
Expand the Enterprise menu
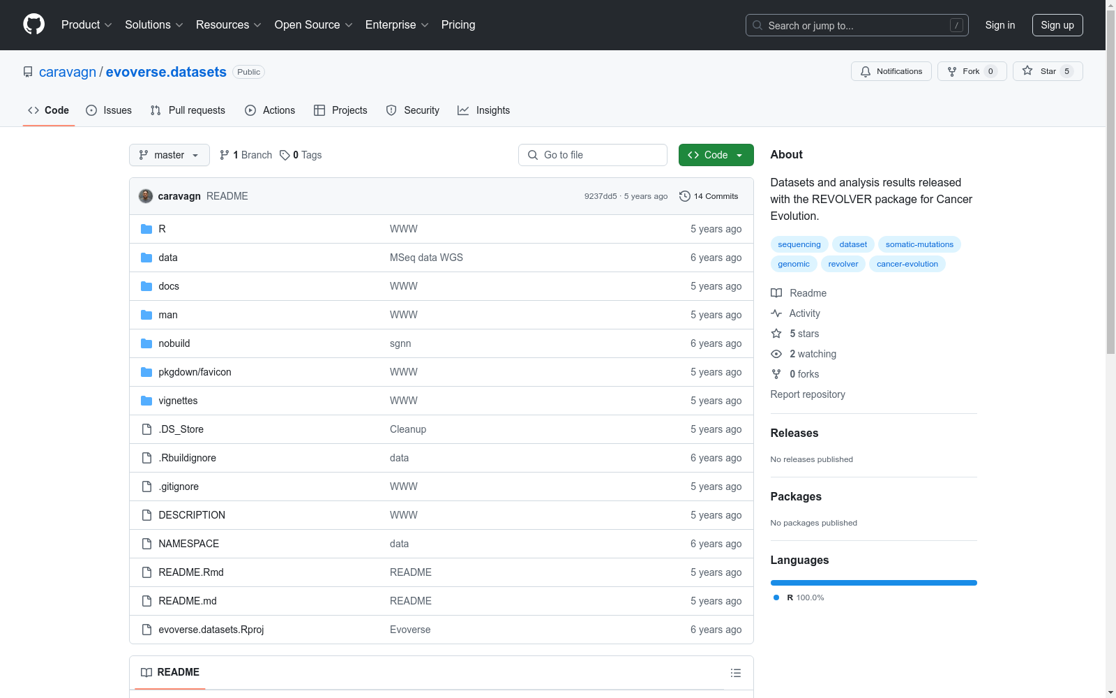[x=397, y=24]
